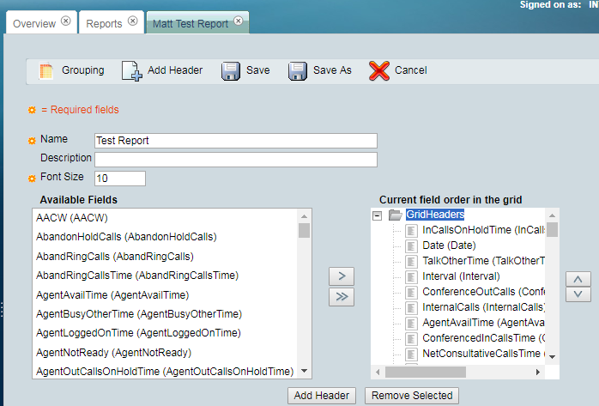
Task: Click the Grouping toolbar icon
Action: [x=46, y=70]
